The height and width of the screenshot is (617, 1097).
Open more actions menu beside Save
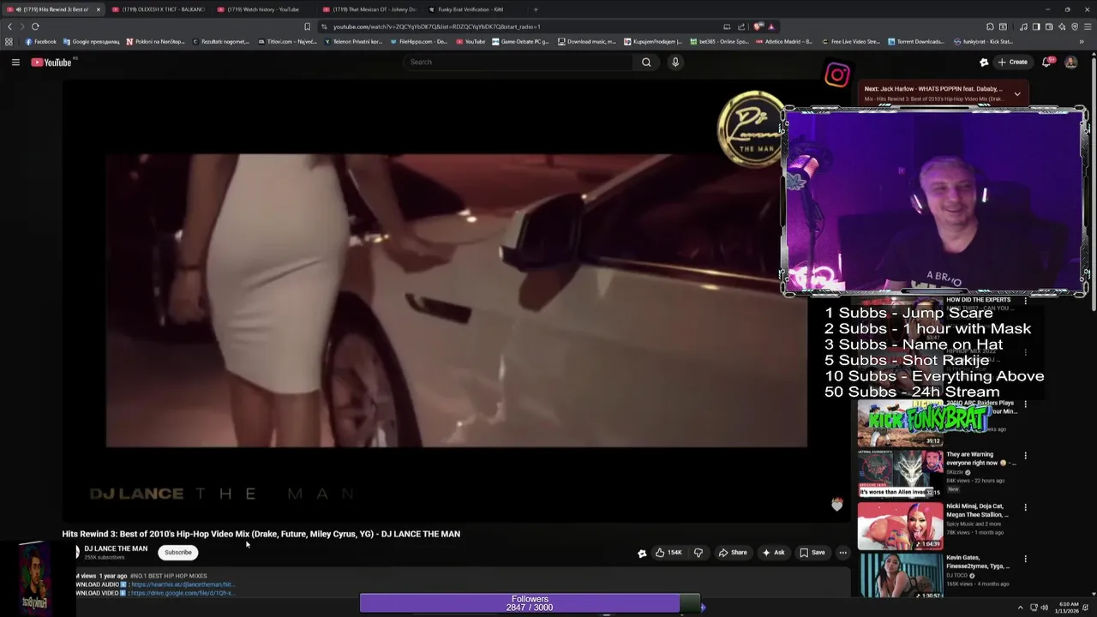(842, 553)
